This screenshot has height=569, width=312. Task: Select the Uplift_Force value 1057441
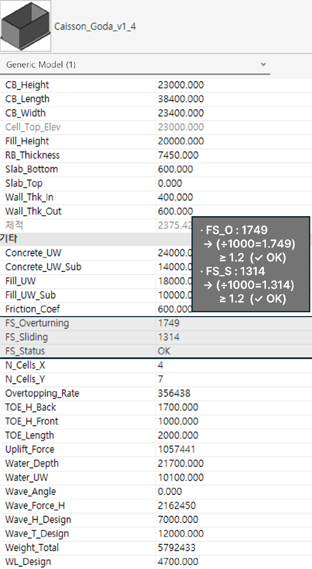click(x=177, y=449)
